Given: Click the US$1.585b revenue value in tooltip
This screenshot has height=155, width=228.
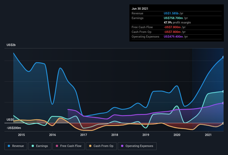Looking at the screenshot, I should 171,13.
